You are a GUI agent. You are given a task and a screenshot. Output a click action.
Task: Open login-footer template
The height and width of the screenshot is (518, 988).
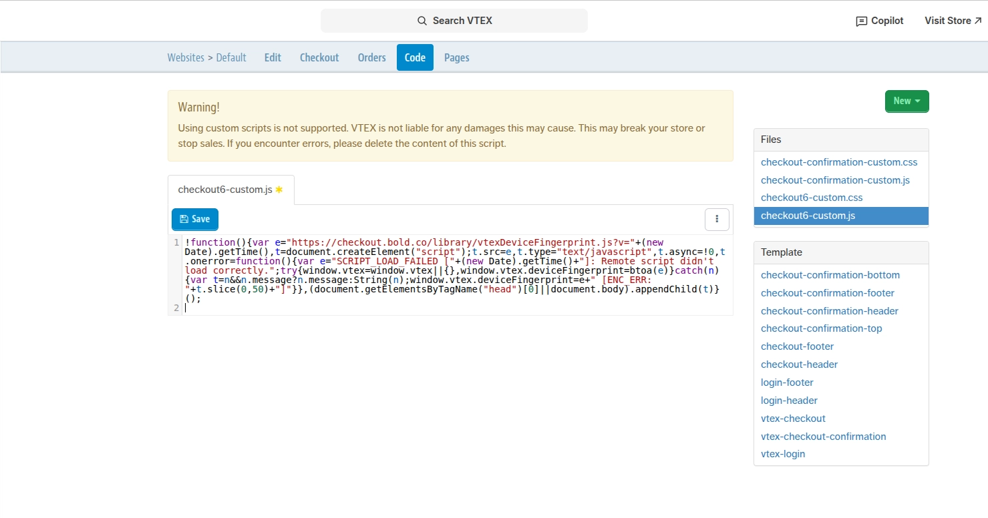(x=787, y=382)
